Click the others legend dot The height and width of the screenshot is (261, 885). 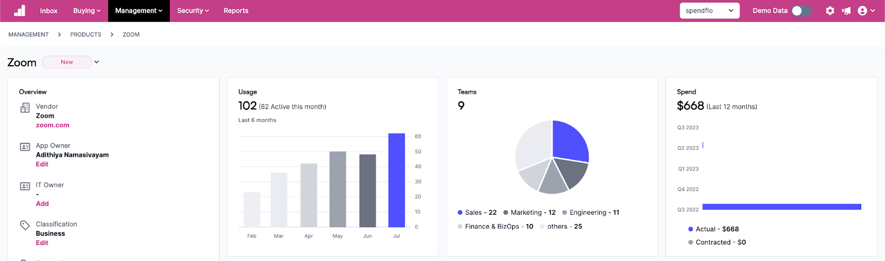click(543, 226)
